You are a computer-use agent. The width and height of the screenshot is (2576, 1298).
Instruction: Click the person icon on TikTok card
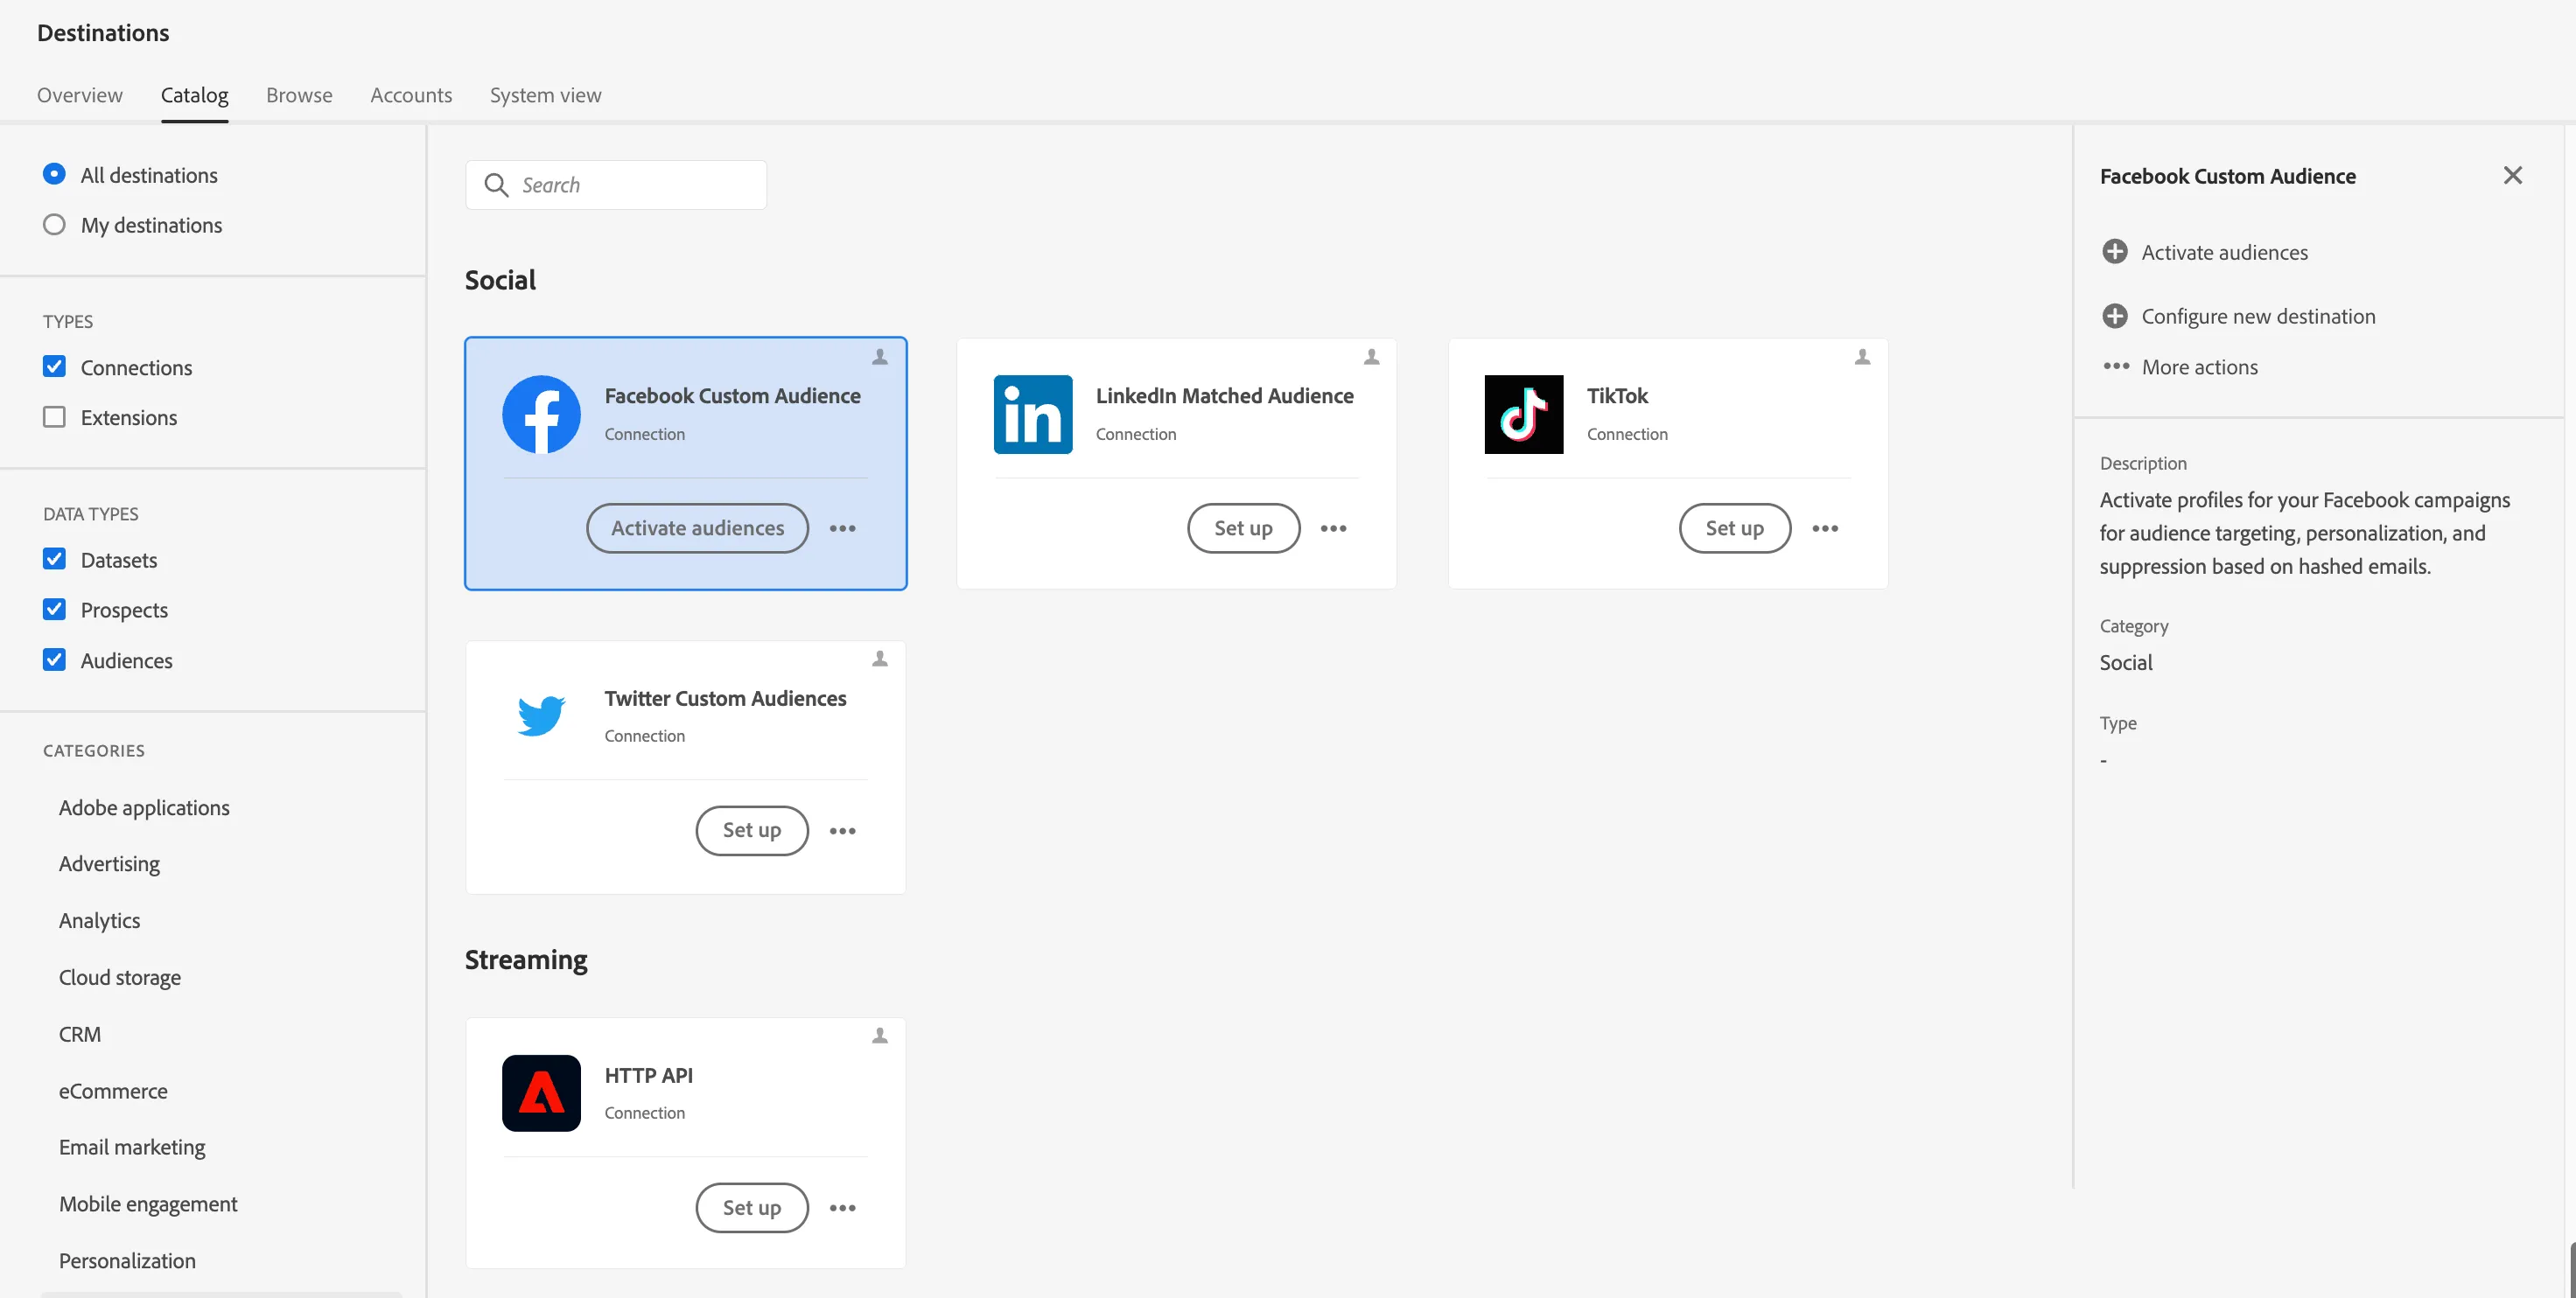coord(1862,357)
